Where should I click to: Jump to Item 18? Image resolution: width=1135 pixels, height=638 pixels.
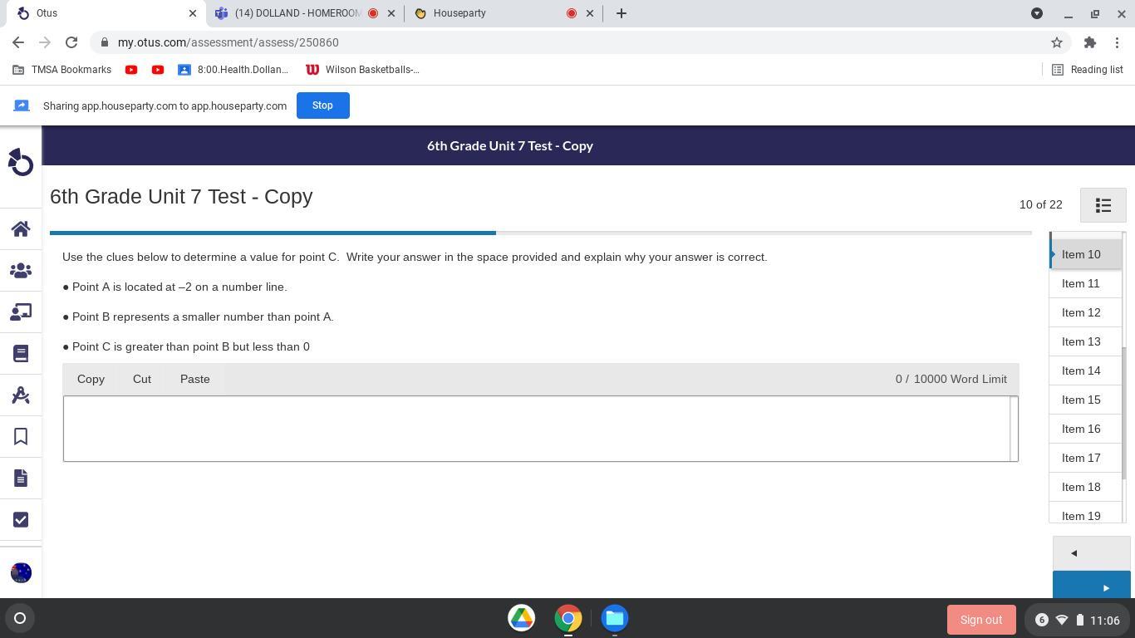tap(1086, 487)
